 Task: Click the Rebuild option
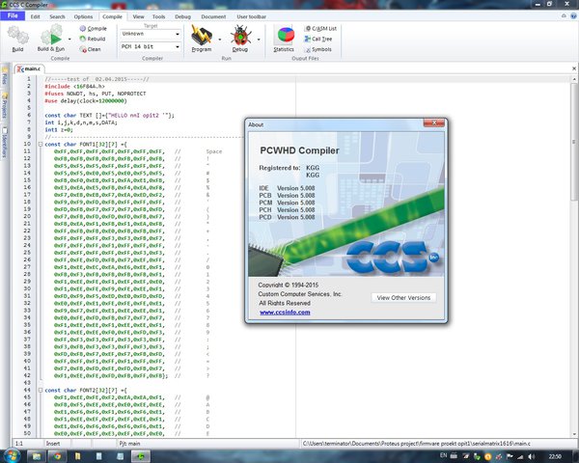[x=93, y=39]
